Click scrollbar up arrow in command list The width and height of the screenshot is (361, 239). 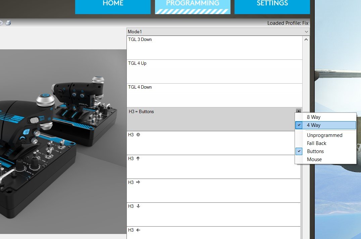[x=306, y=40]
